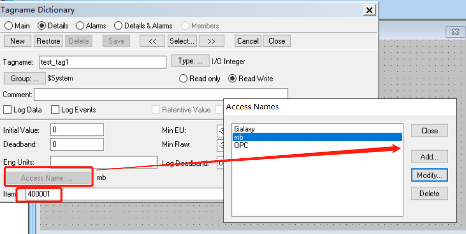
Task: Close the background window with its X
Action: pyautogui.click(x=456, y=32)
